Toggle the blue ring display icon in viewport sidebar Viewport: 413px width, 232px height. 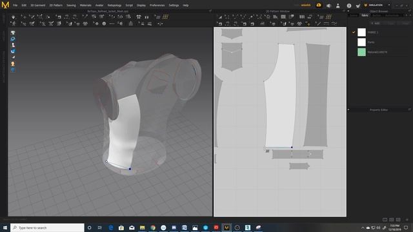click(x=13, y=39)
